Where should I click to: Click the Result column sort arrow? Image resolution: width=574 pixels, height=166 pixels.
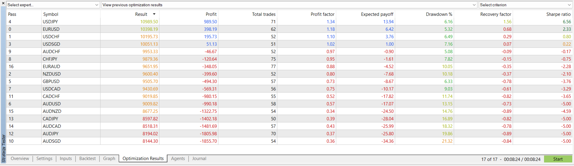tap(154, 14)
